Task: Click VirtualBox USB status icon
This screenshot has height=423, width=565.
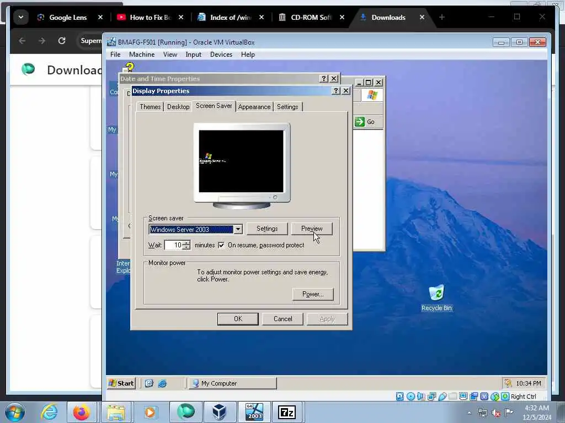Action: point(442,397)
